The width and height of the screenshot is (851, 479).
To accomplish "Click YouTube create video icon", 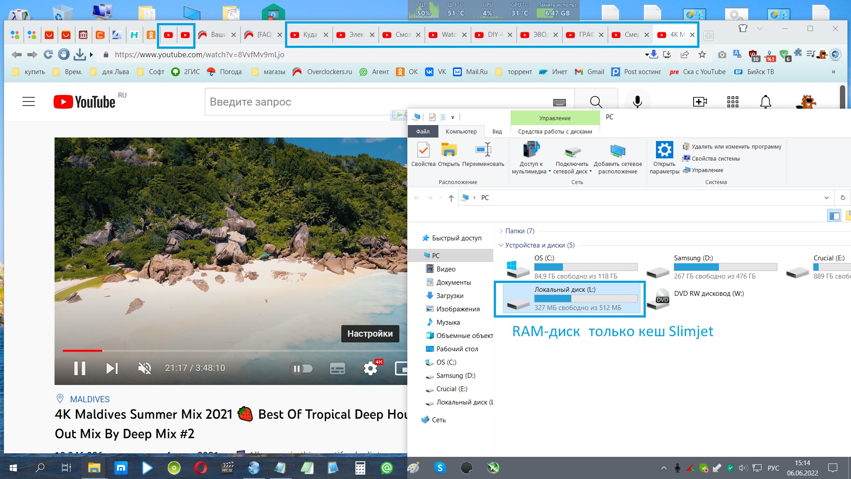I will [x=700, y=102].
